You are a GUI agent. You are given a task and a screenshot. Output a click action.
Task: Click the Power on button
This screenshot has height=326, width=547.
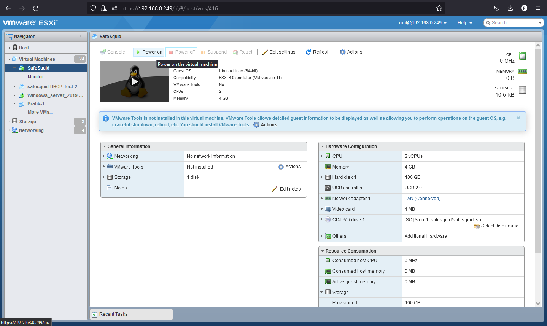[x=149, y=52]
